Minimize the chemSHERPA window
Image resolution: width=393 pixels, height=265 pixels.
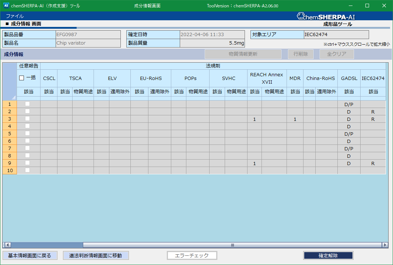pyautogui.click(x=350, y=6)
